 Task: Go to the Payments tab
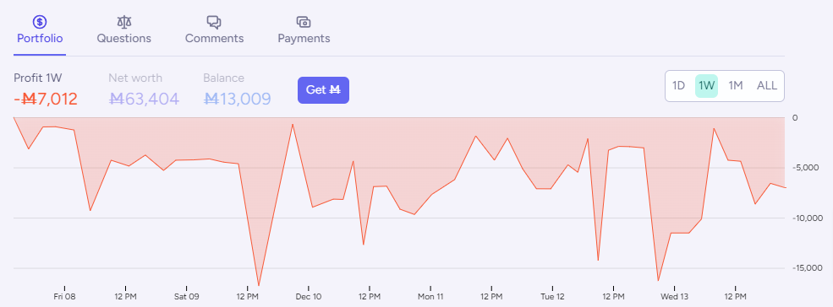[x=304, y=39]
